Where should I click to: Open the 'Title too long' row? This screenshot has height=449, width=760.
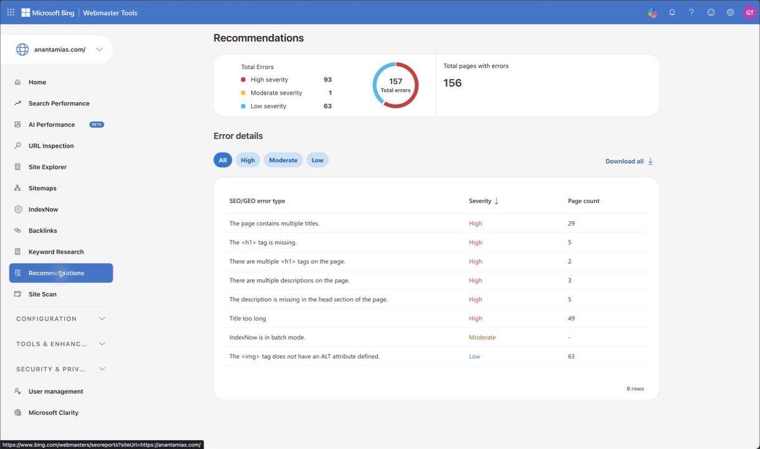coord(436,318)
